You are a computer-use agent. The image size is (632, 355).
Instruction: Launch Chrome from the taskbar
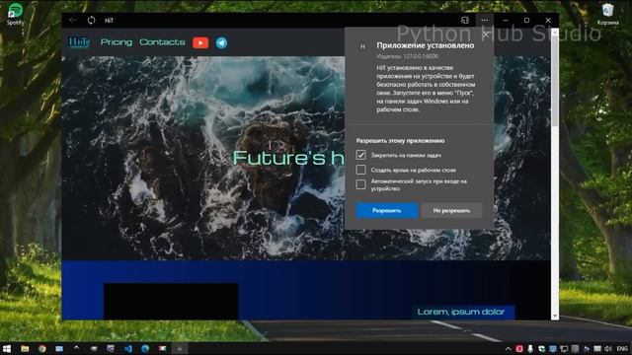[41, 348]
